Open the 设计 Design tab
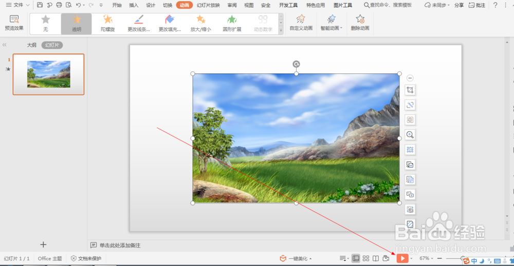Screen dimensions: 514x266 pos(151,5)
